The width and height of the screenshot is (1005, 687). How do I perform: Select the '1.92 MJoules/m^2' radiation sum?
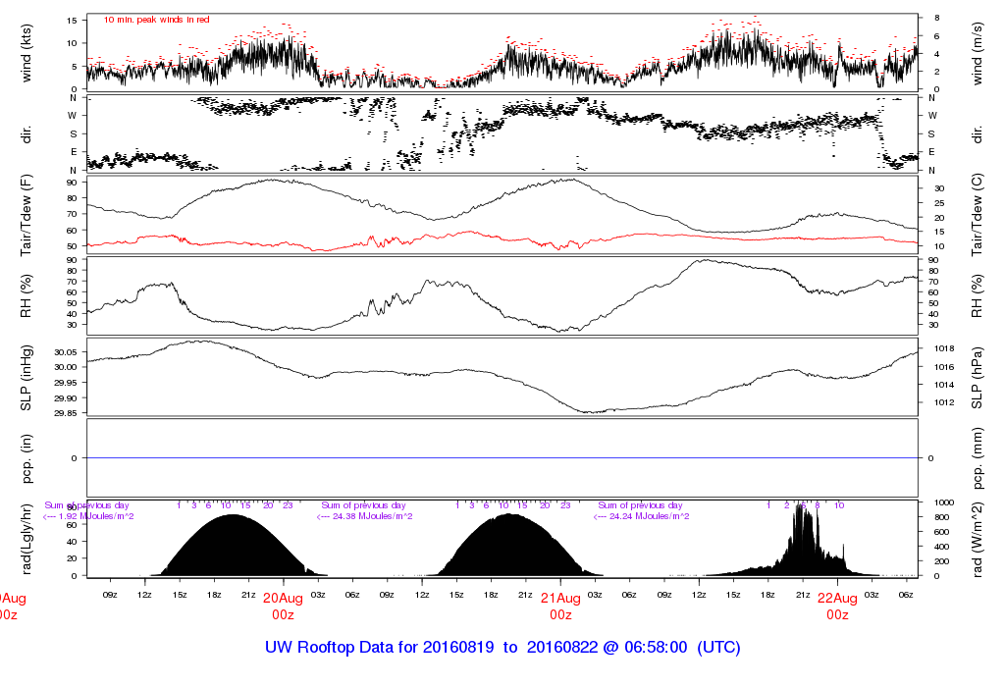pos(96,516)
